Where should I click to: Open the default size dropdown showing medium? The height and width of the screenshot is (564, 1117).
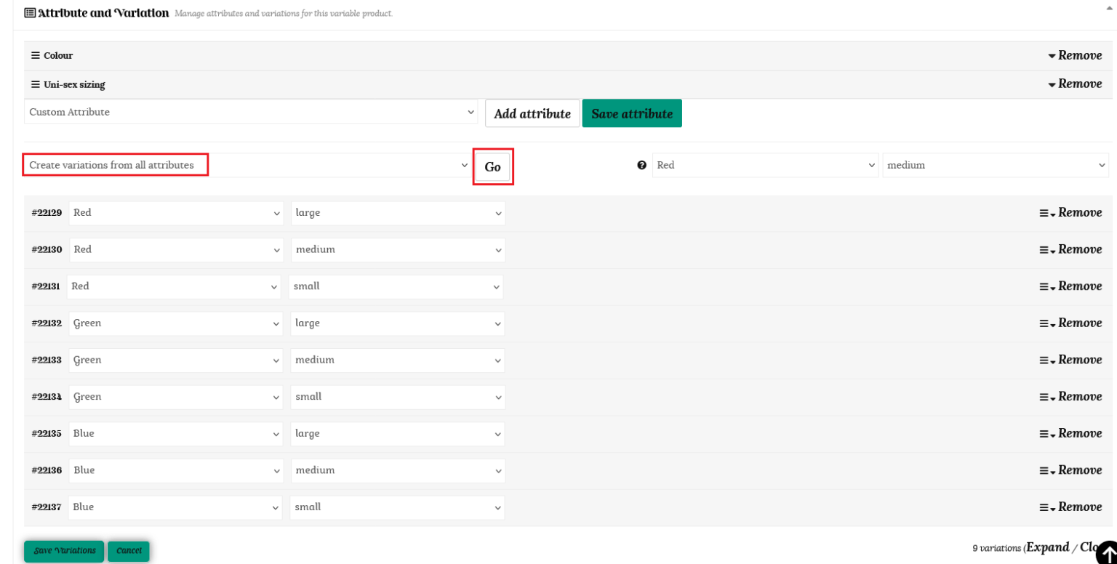click(x=995, y=165)
